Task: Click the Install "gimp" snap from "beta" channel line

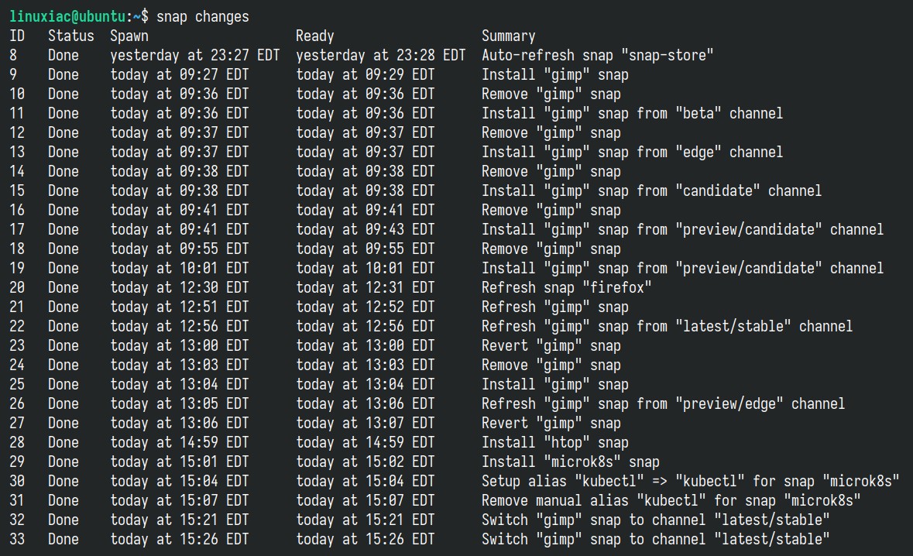Action: pos(632,114)
